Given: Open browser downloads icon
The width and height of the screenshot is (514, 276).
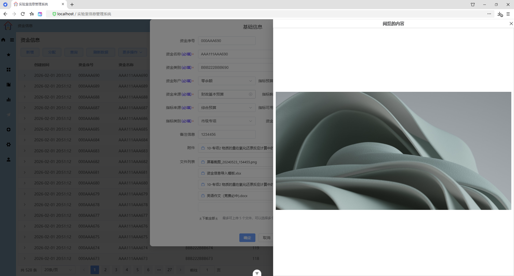Looking at the screenshot, I should point(500,14).
